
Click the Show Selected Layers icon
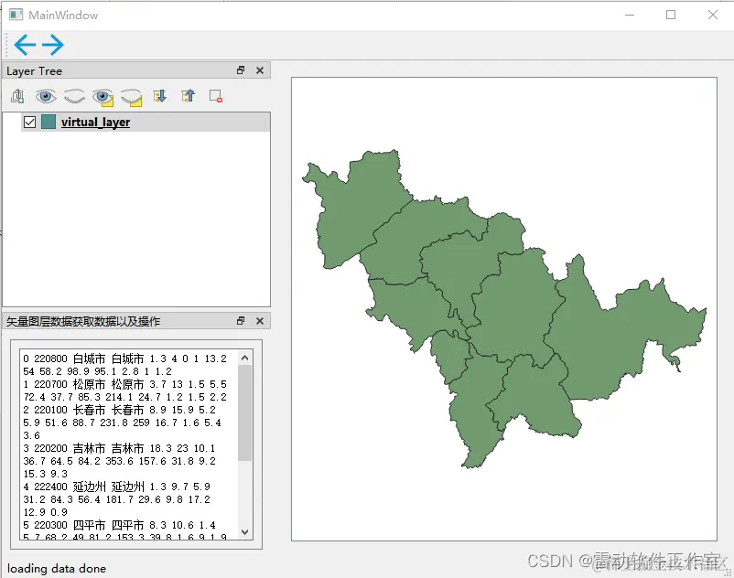point(103,96)
